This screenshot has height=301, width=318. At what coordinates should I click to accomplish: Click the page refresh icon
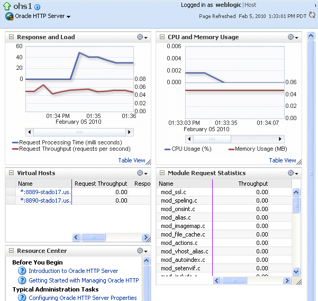pos(312,15)
